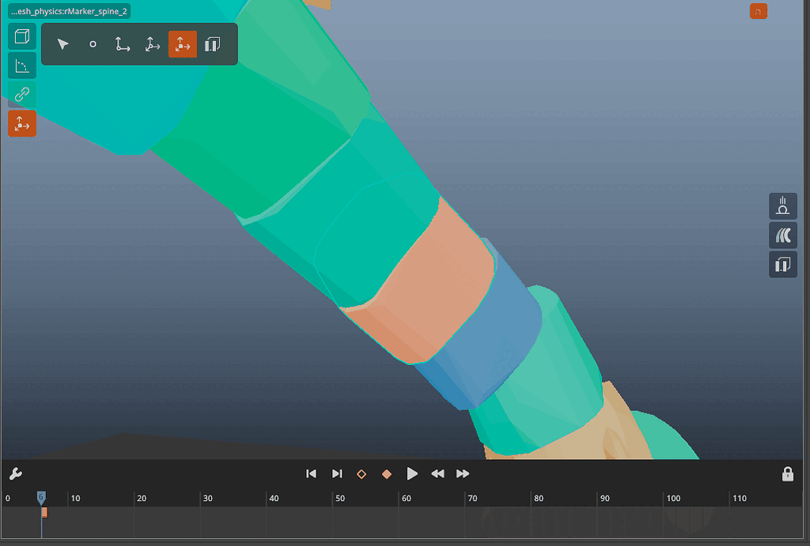This screenshot has width=810, height=546.
Task: Toggle onion skin ghosting on the right edge
Action: click(782, 235)
